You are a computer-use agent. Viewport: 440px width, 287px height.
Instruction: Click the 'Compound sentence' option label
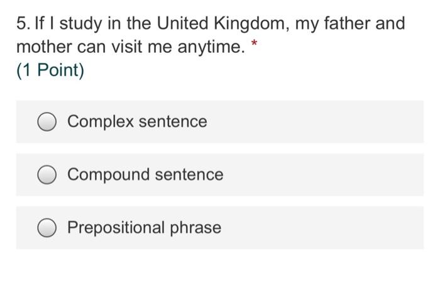145,175
